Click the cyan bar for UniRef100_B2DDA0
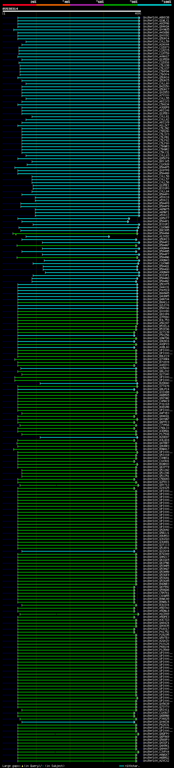Screen dimensions: 174x768 [x=89, y=383]
